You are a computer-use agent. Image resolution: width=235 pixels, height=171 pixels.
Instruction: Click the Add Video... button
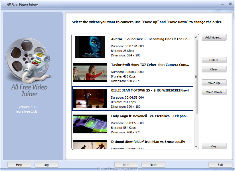point(214,37)
